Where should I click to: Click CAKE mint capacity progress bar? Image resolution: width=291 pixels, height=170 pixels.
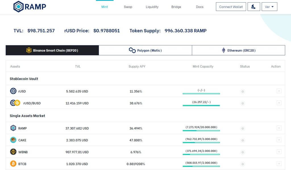(201, 143)
